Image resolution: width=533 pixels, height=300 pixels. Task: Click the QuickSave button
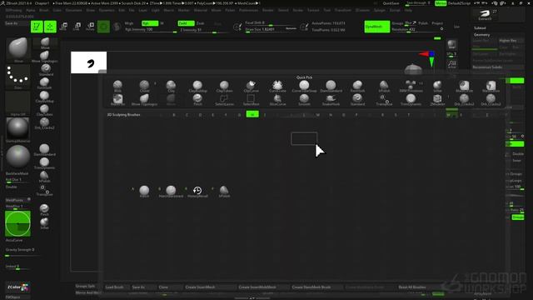pos(391,3)
